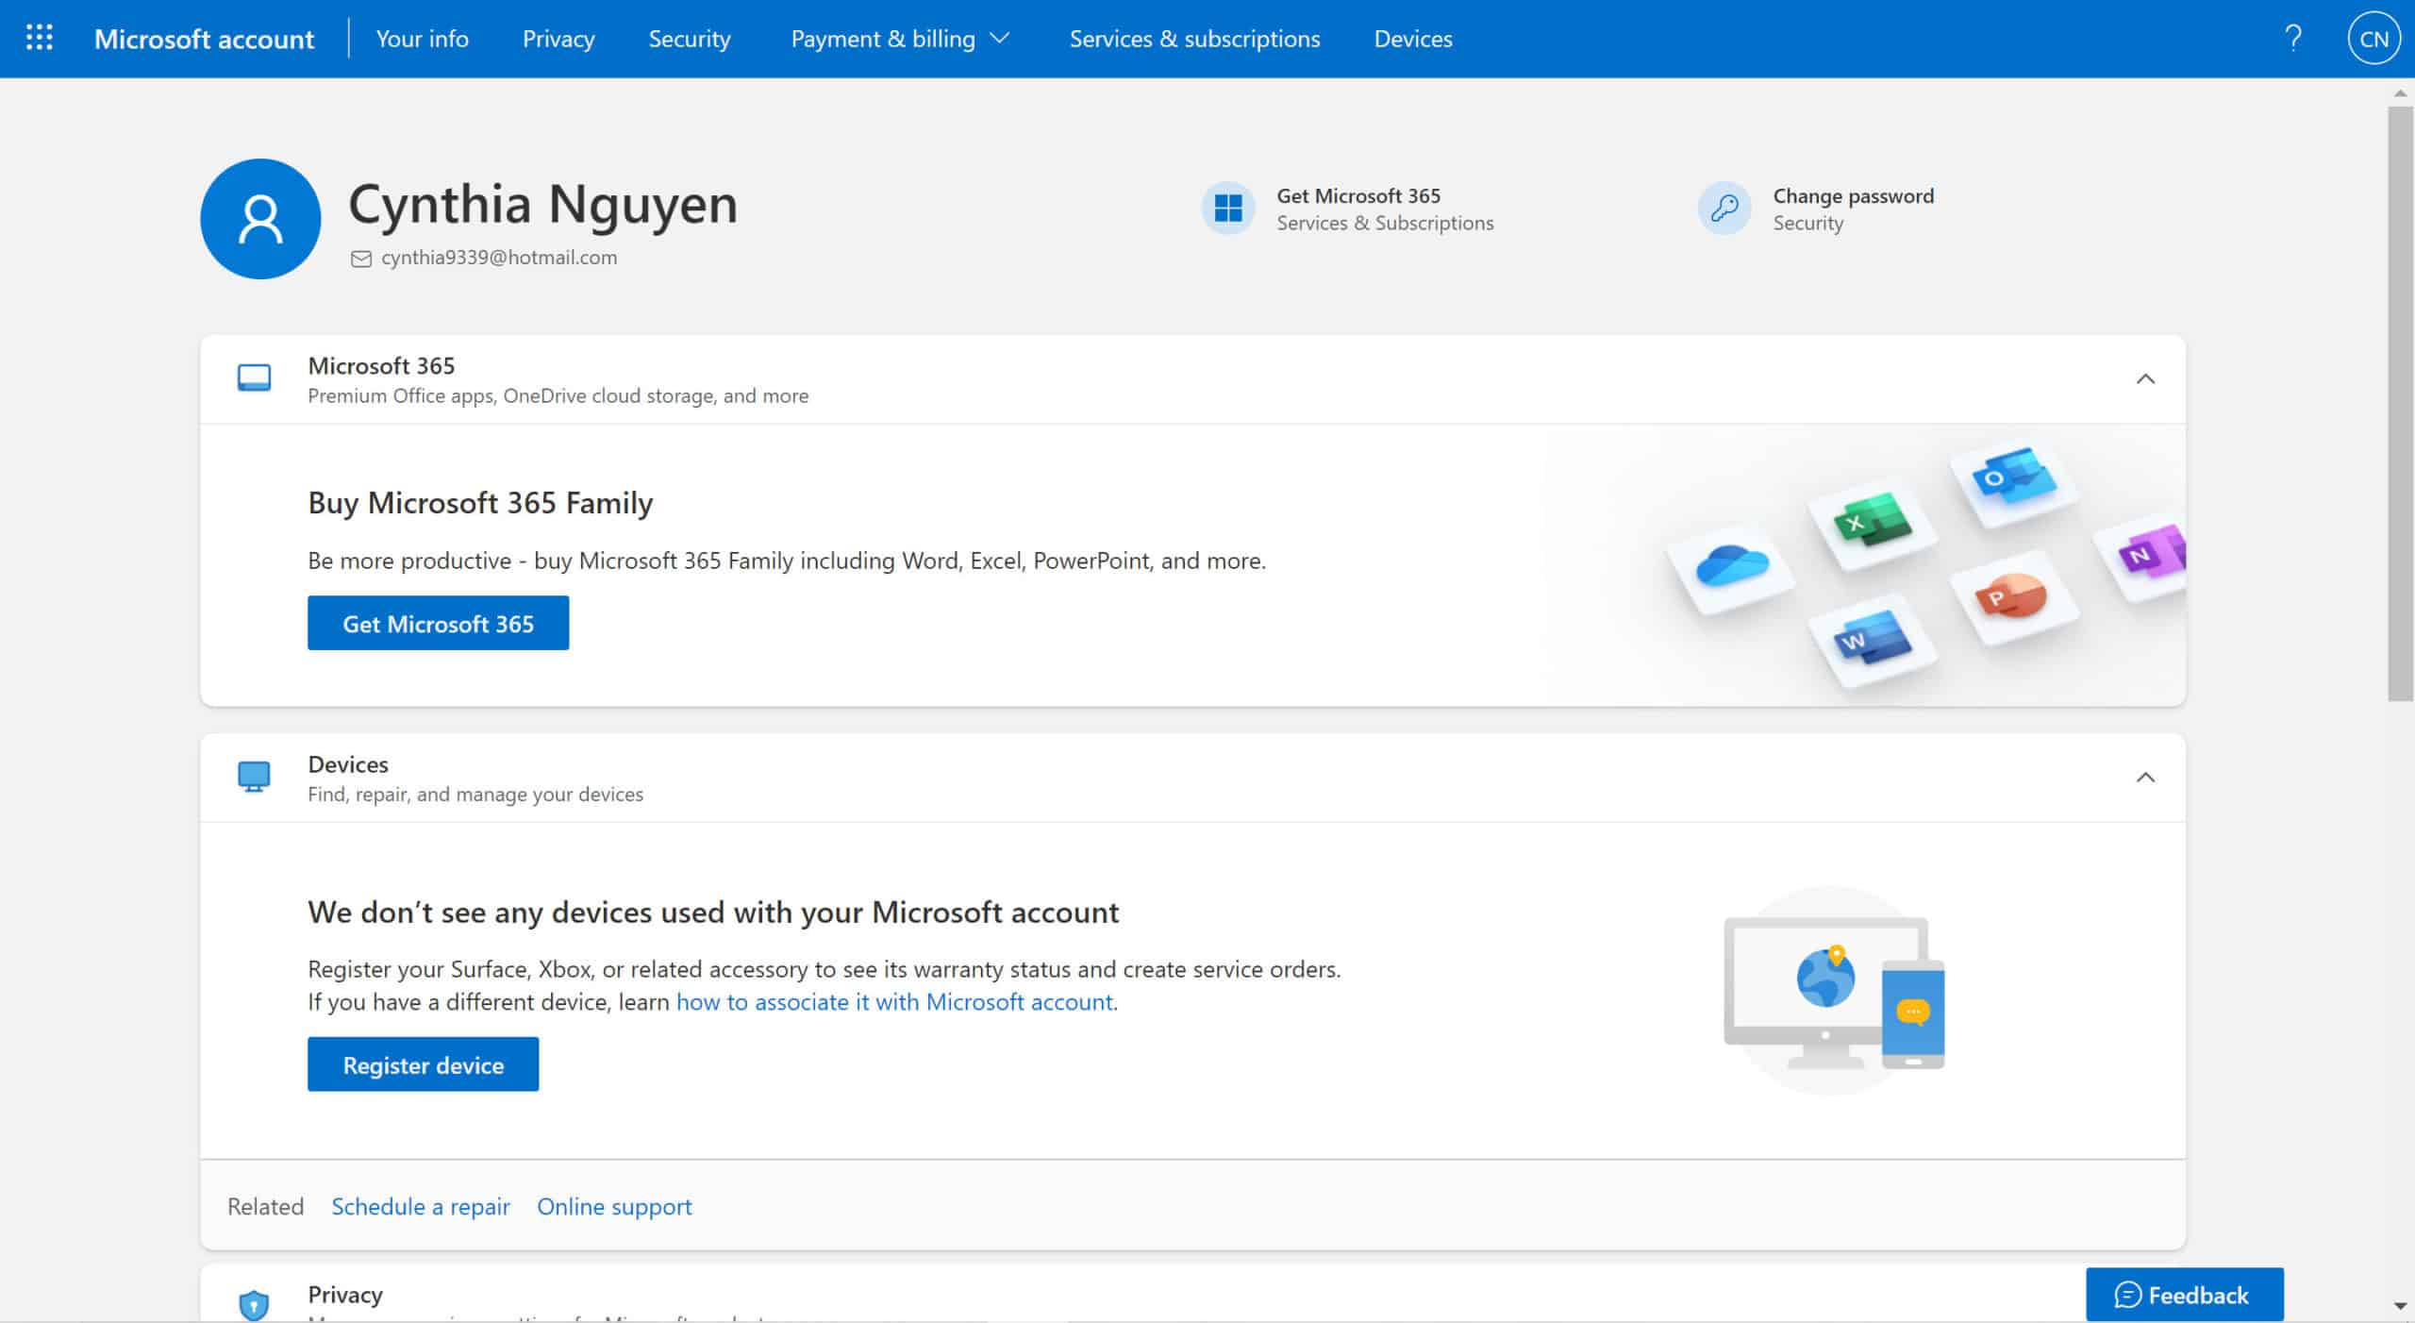Click the Register device button
This screenshot has height=1323, width=2415.
423,1064
